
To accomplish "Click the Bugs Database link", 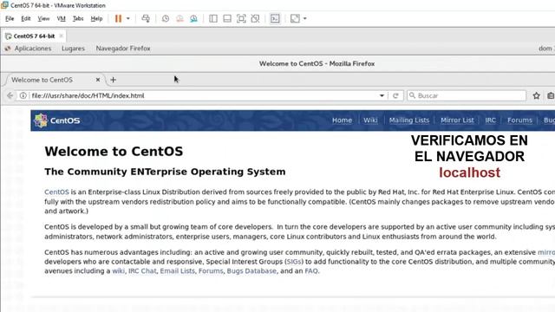I will tap(251, 271).
